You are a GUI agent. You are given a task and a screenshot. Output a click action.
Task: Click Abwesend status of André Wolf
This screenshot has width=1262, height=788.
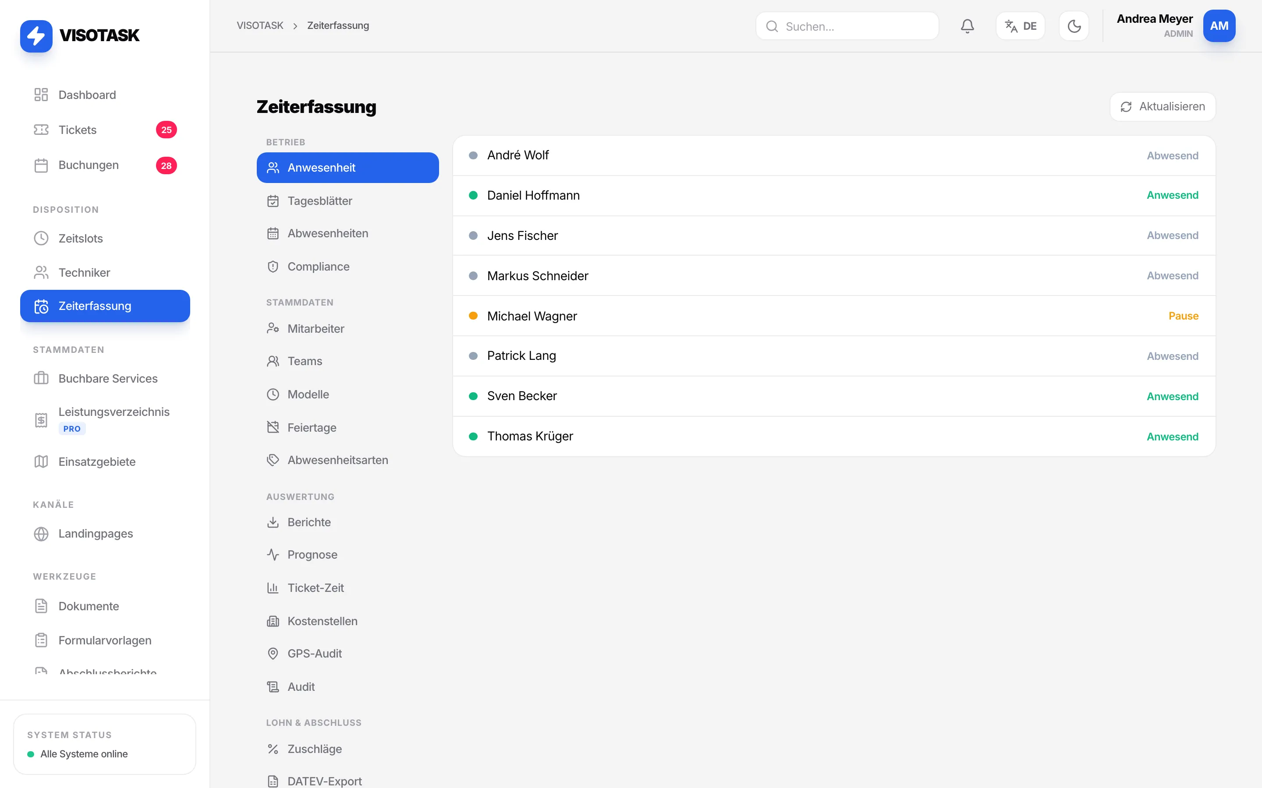click(x=1172, y=155)
